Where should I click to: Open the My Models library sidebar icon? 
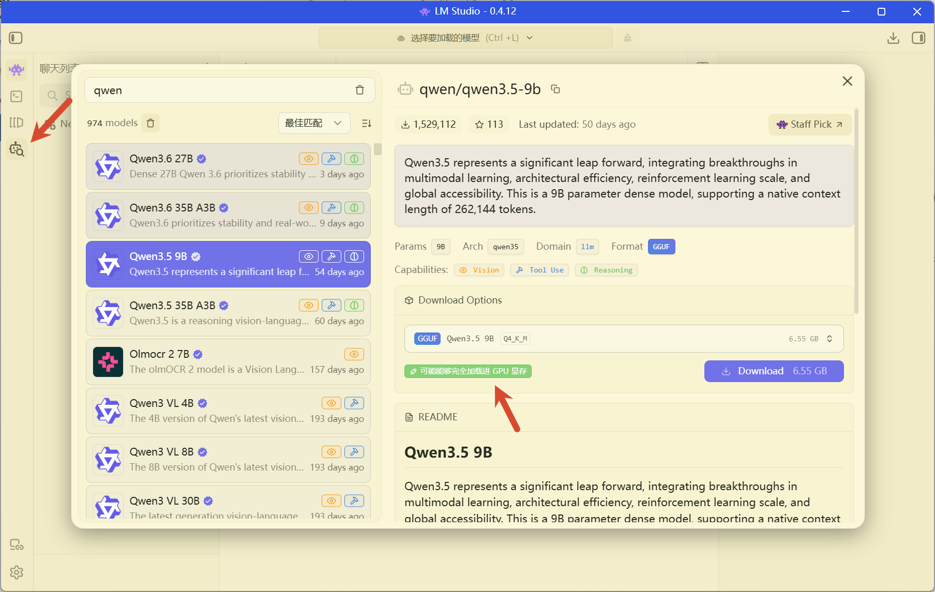click(17, 123)
